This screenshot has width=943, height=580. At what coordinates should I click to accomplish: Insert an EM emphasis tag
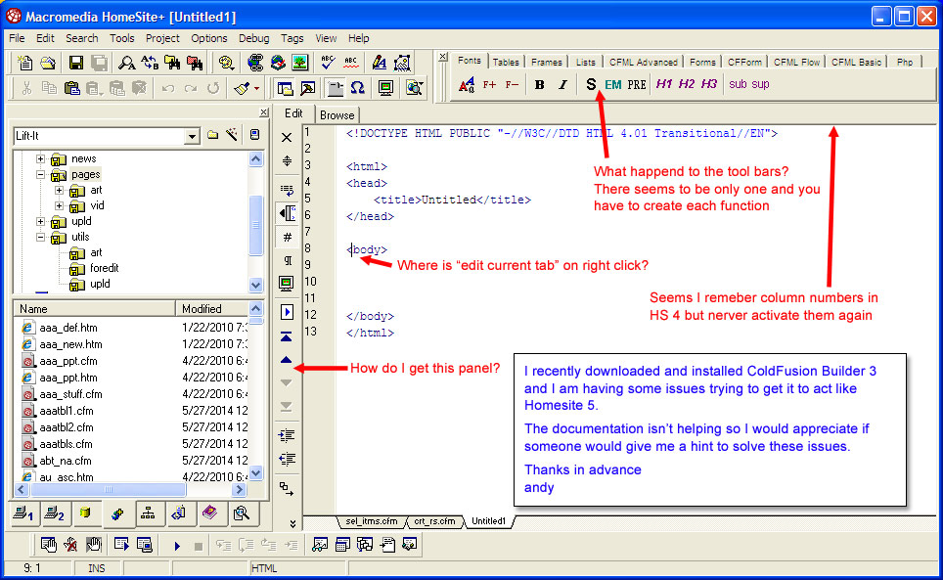[612, 84]
